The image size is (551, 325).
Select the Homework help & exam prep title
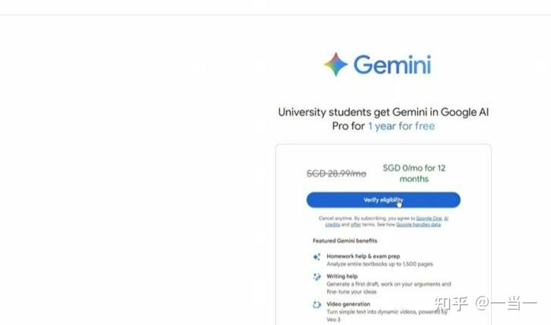(363, 256)
